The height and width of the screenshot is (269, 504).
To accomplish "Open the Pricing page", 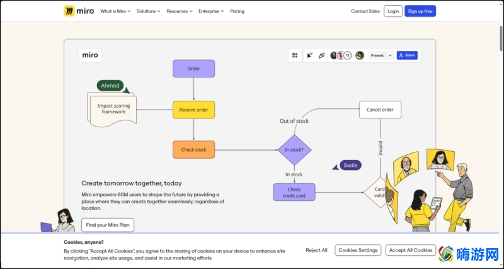I will tap(238, 11).
